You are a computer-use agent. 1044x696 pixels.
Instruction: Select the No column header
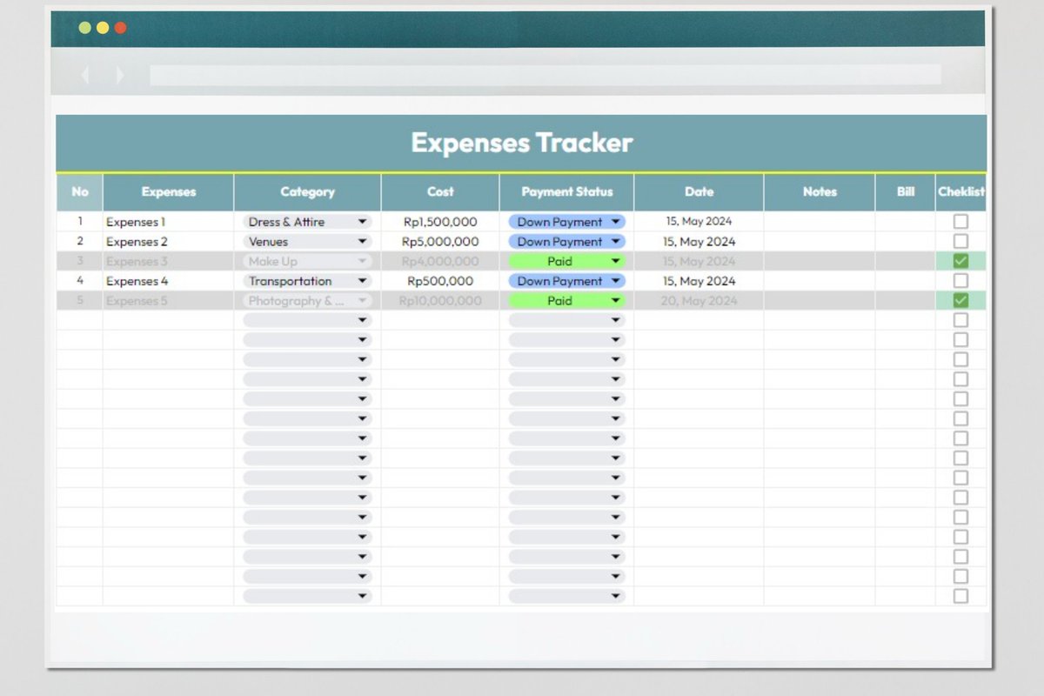pos(80,192)
